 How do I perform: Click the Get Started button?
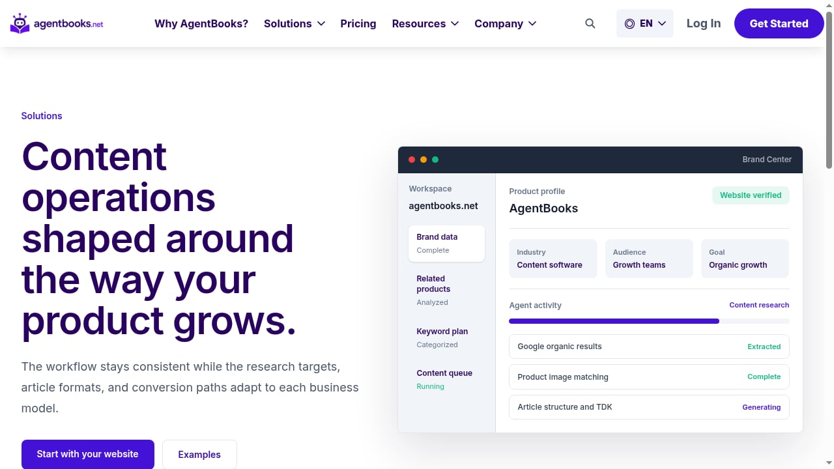coord(779,23)
